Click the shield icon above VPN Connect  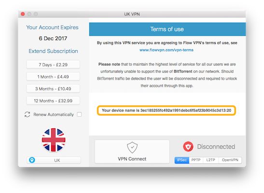(132, 147)
